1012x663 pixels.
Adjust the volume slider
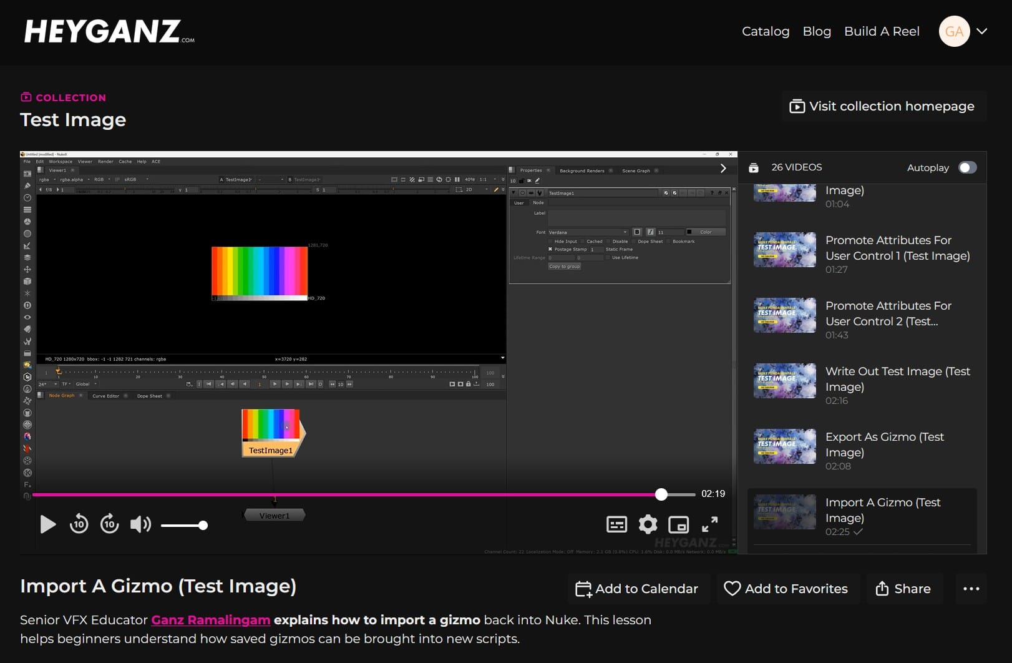[184, 526]
